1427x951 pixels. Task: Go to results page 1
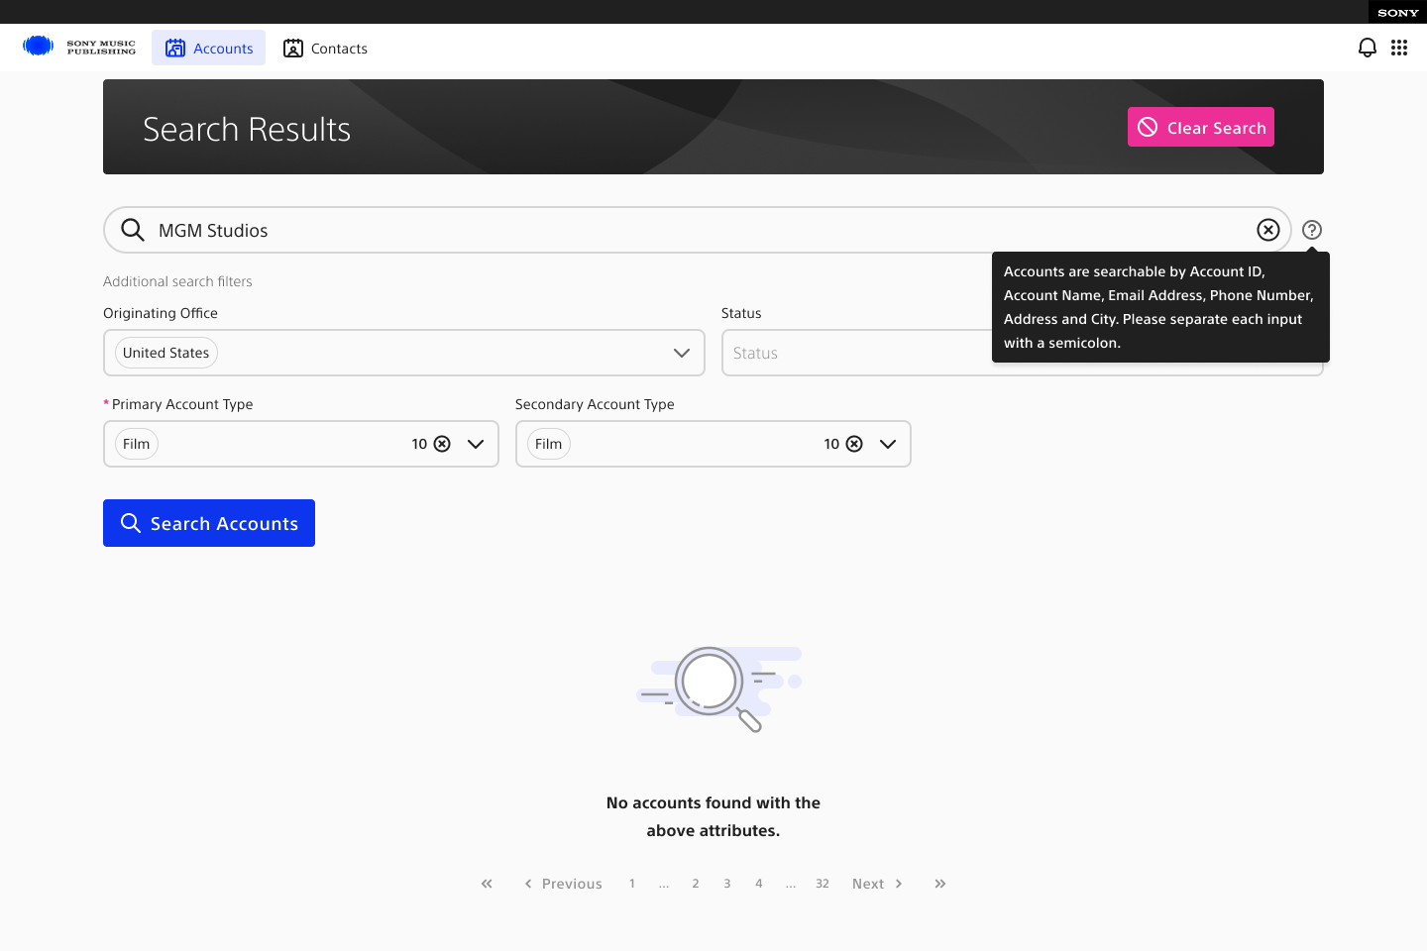pos(632,884)
